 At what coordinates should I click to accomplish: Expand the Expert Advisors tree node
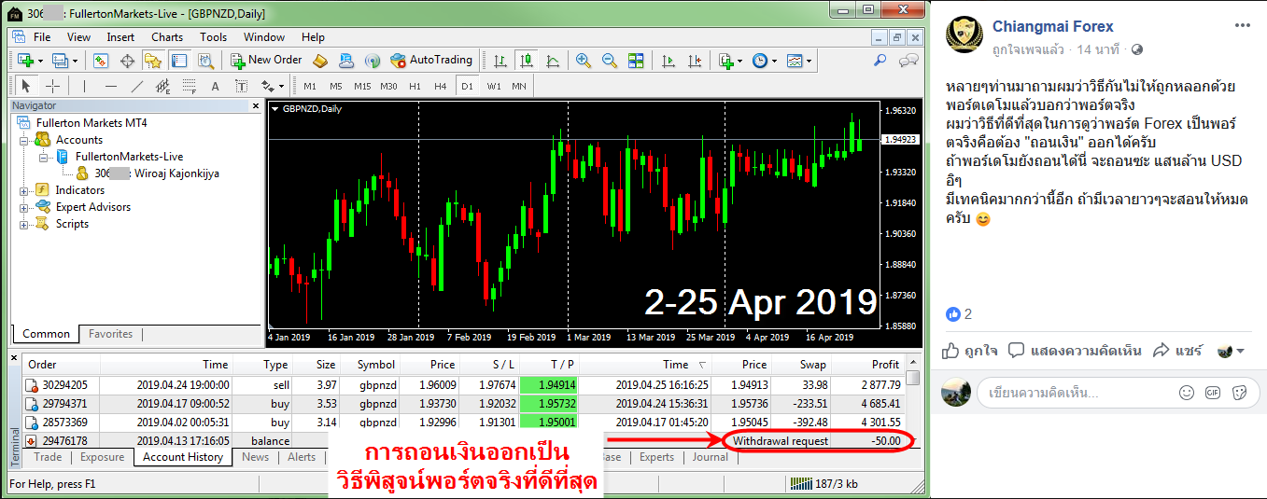coord(25,207)
